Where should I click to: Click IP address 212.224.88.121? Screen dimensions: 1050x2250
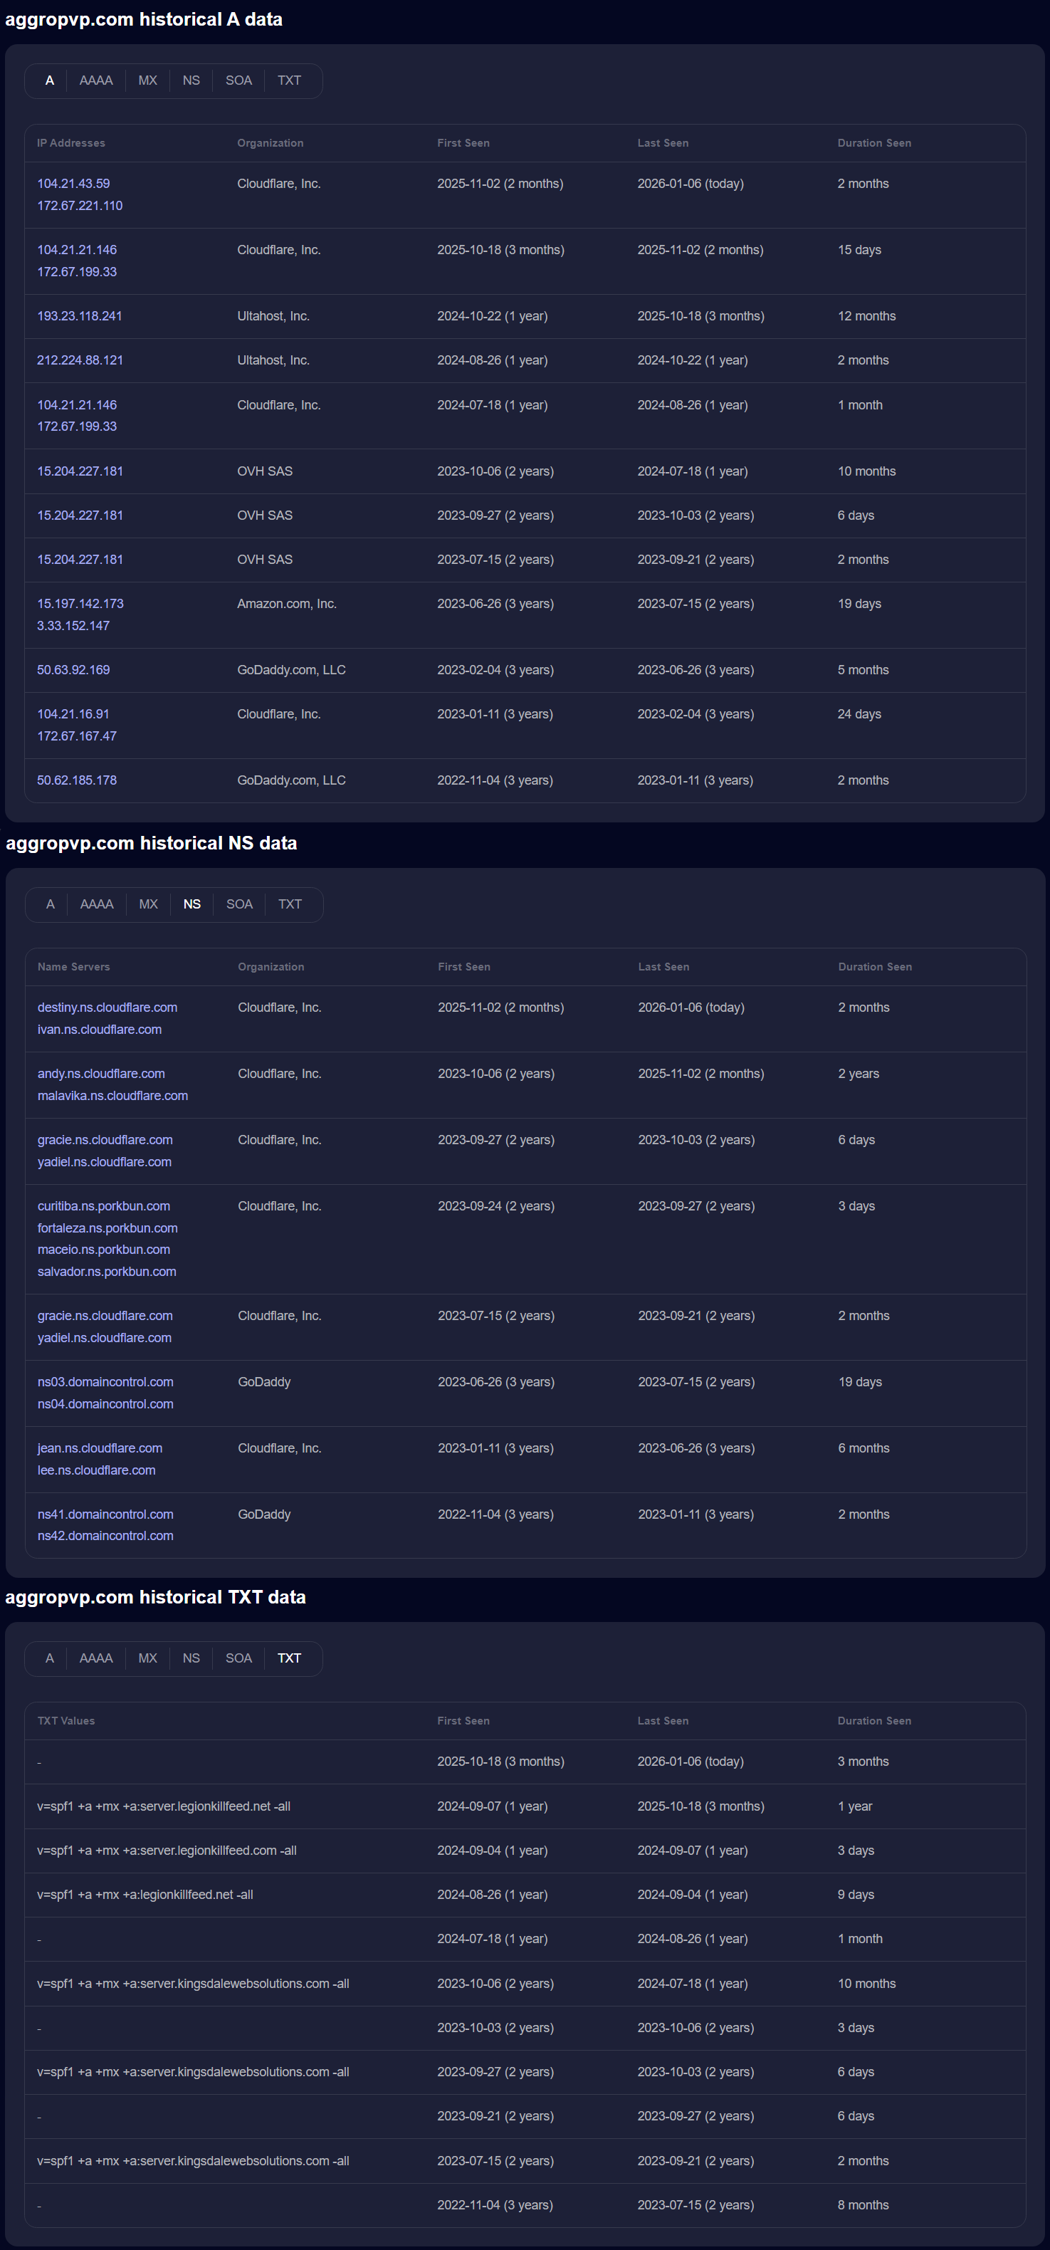coord(80,360)
